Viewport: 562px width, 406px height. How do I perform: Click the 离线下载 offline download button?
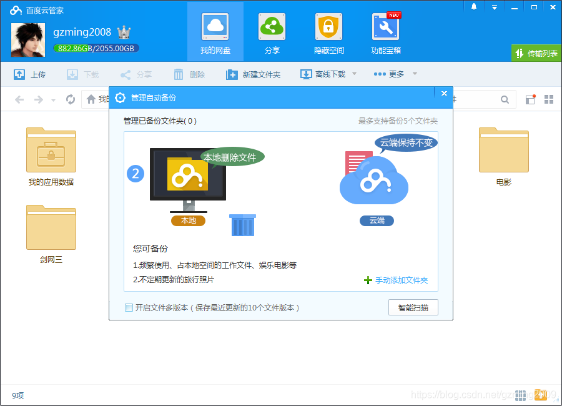(x=323, y=74)
